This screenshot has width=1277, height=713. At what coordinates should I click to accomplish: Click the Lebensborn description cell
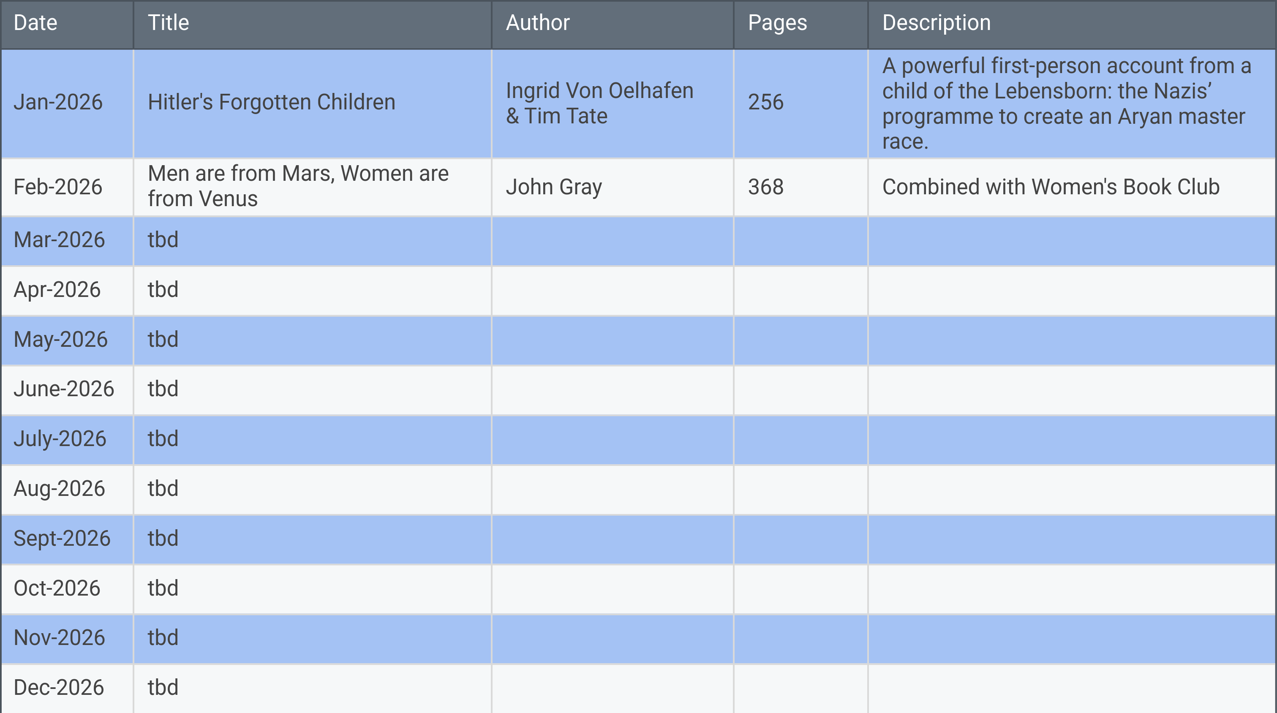[x=1066, y=103]
